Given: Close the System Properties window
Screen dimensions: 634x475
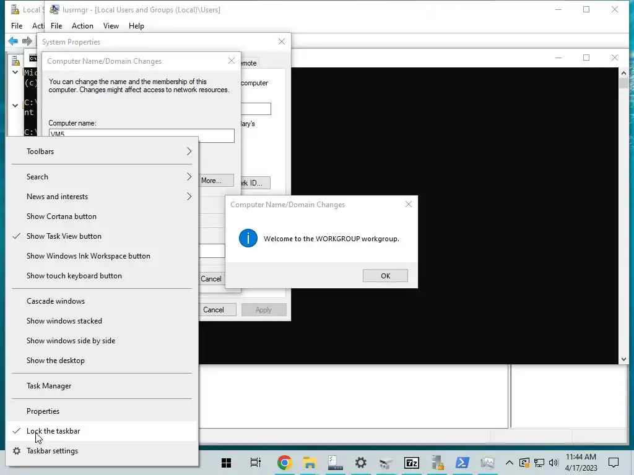Looking at the screenshot, I should [282, 41].
